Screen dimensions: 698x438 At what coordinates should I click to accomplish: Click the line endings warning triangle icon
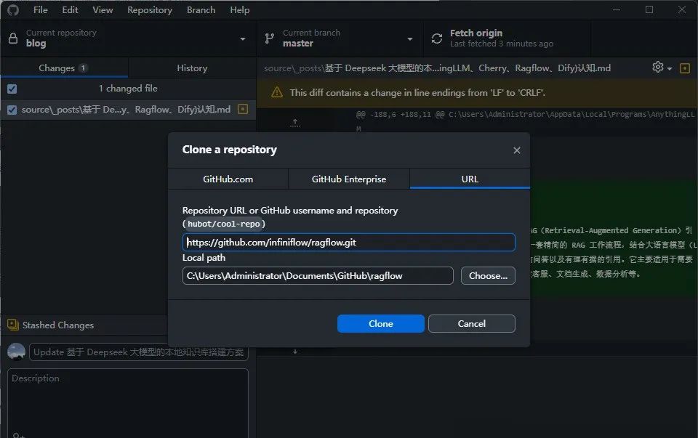click(x=277, y=92)
